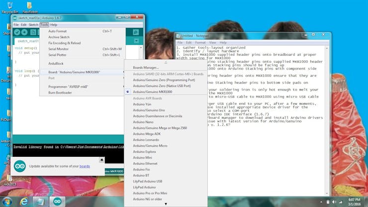Screen dimensions: 368x207
Task: Launch Internet Explorer from taskbar
Action: (24, 202)
